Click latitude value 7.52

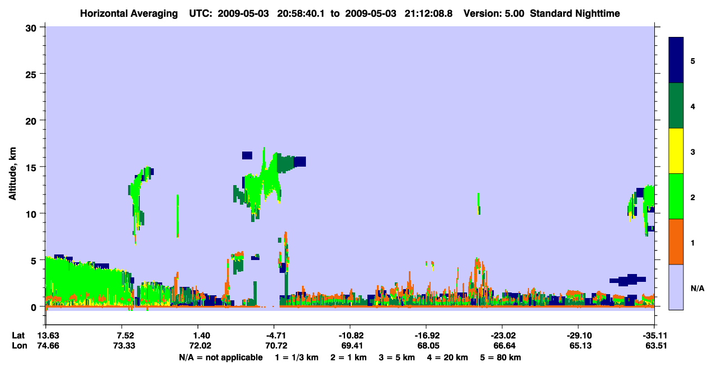click(121, 336)
